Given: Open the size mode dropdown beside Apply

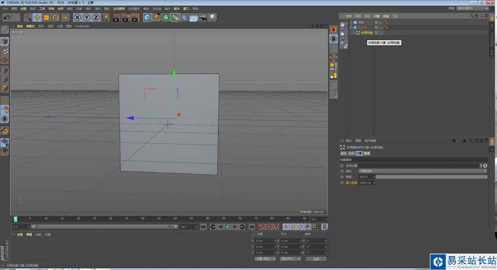Looking at the screenshot, I should [290, 259].
